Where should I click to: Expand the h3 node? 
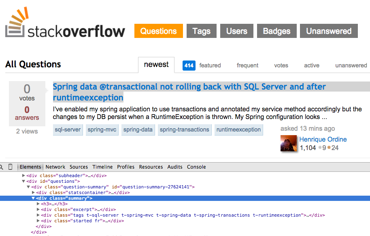click(x=38, y=204)
